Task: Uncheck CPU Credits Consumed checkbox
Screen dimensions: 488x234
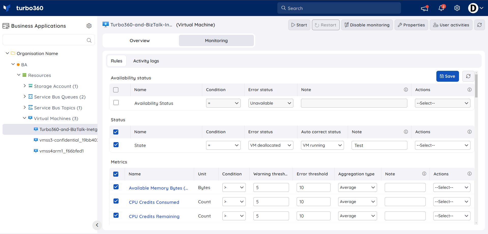Action: pos(116,201)
